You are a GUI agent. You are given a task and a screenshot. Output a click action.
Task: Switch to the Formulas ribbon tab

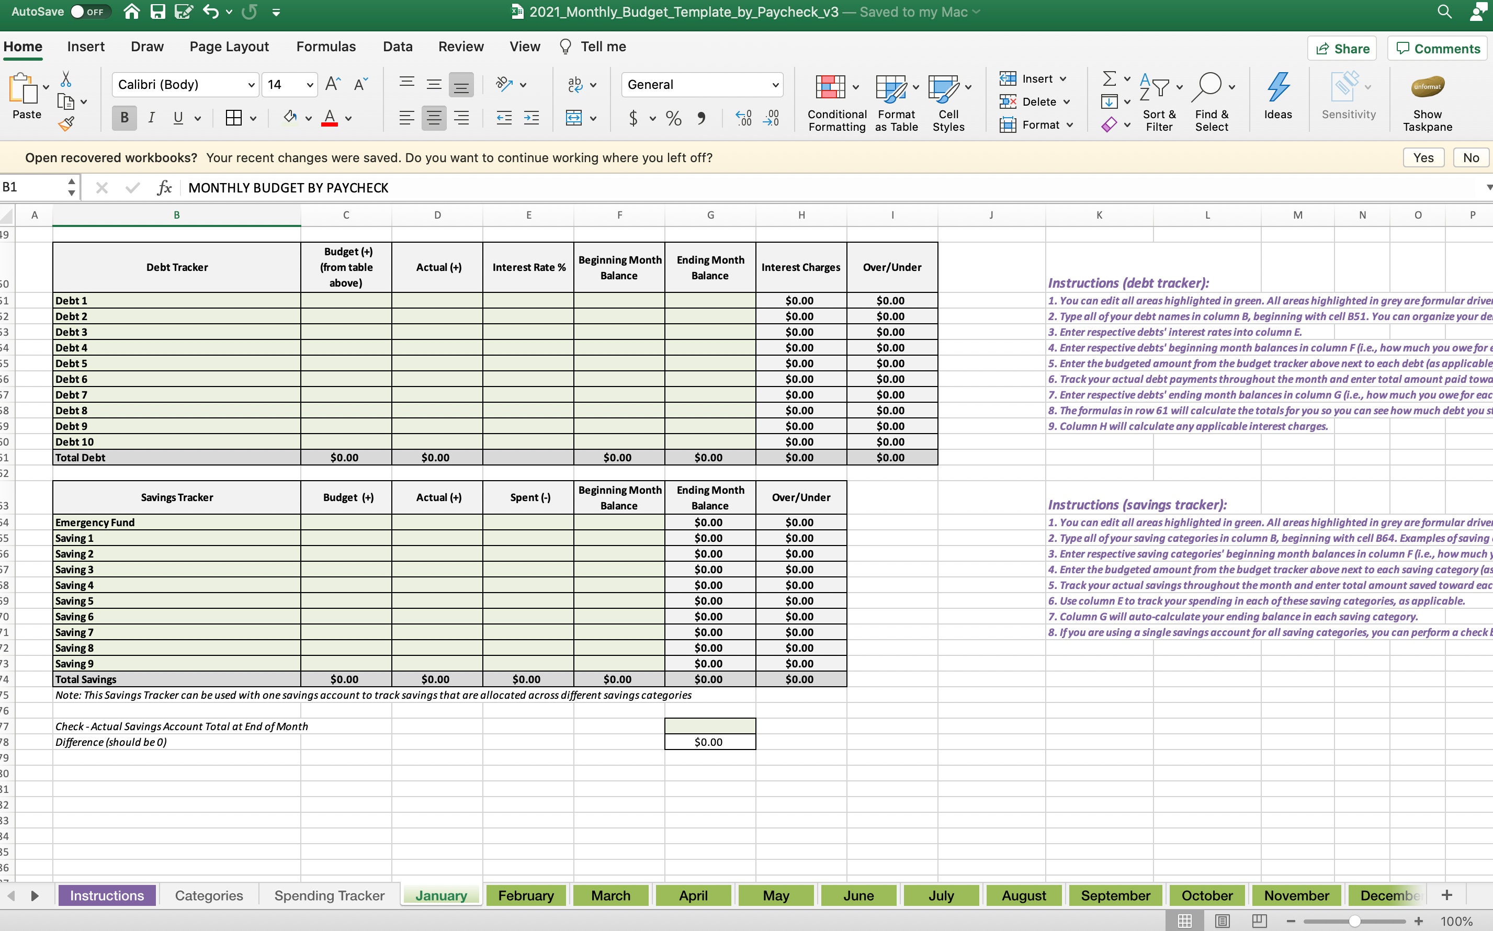pos(326,46)
